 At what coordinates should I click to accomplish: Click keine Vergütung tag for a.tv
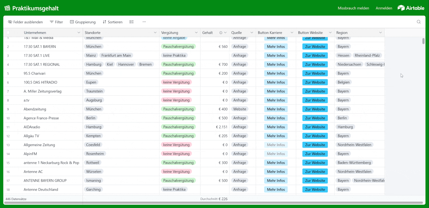(x=176, y=100)
